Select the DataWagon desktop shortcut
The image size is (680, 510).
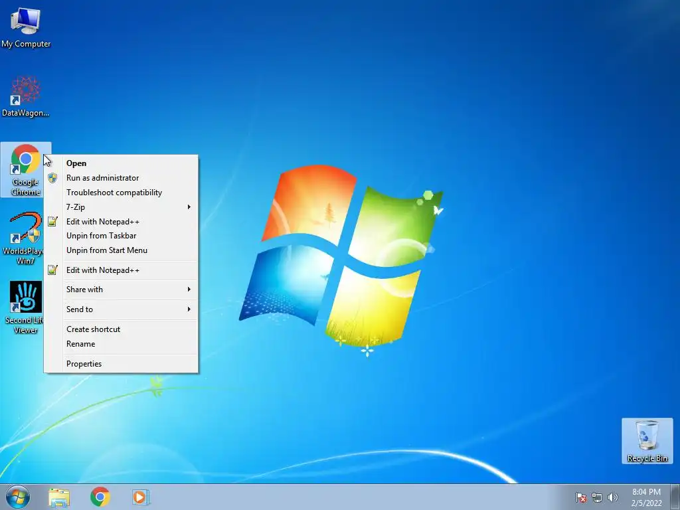coord(26,96)
